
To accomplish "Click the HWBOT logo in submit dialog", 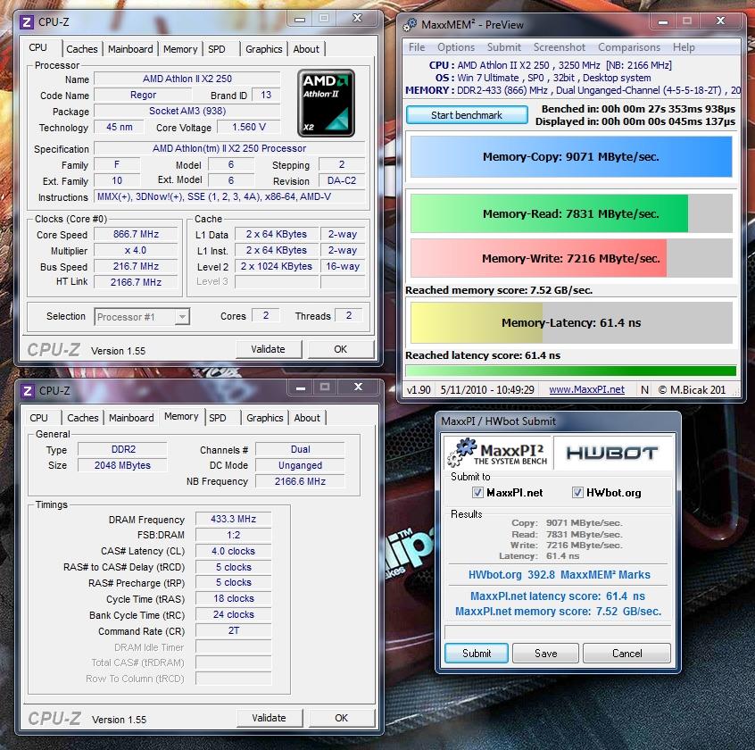I will click(611, 453).
